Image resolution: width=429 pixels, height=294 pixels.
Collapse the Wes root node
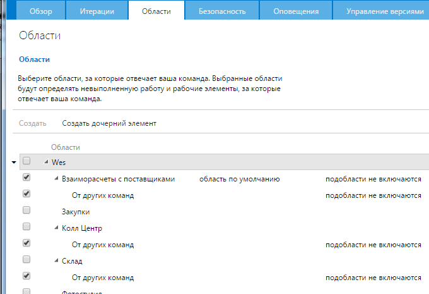pos(47,162)
